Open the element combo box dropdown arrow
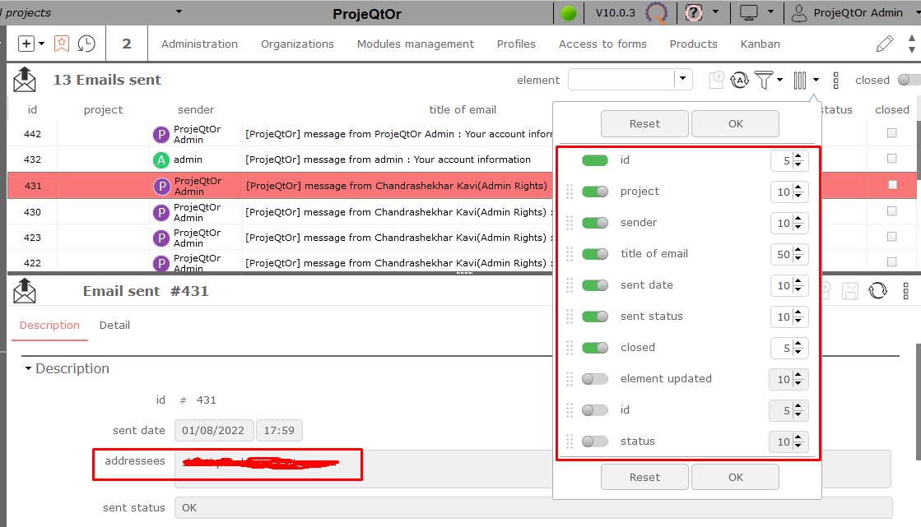921x527 pixels. point(682,79)
